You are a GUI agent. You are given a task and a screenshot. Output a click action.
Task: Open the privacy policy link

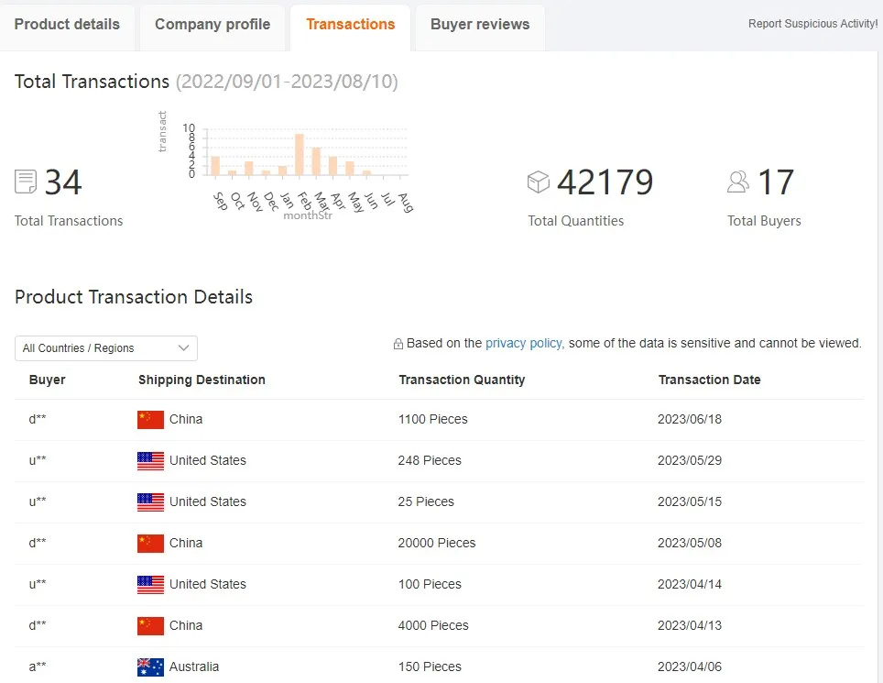[524, 343]
